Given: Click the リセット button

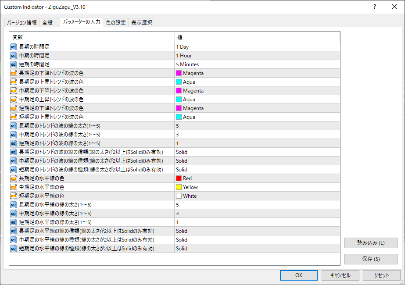Looking at the screenshot, I should [x=381, y=275].
